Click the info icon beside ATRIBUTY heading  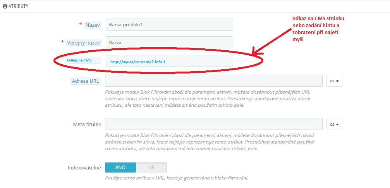coord(5,7)
